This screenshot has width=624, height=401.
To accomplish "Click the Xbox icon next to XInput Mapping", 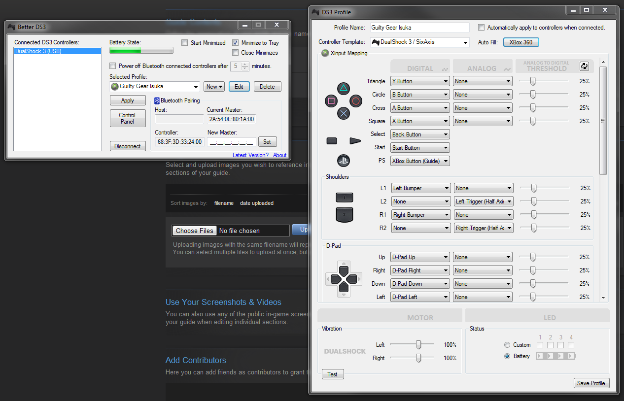I will (325, 53).
